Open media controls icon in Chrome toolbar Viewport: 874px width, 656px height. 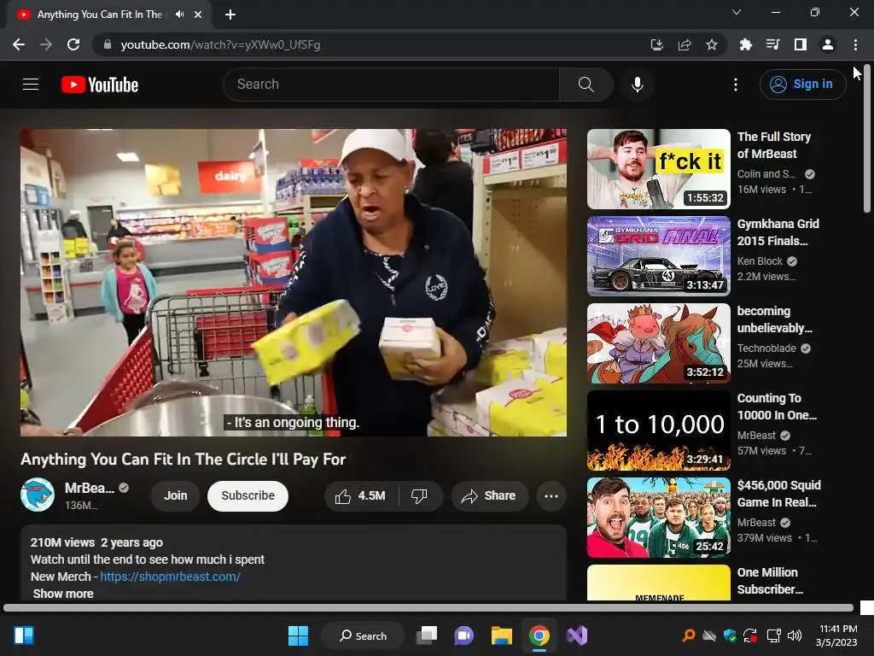[x=772, y=44]
